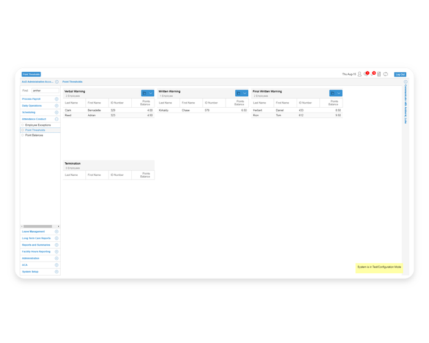Click the refresh arrows icon
The width and height of the screenshot is (429, 343).
click(385, 74)
